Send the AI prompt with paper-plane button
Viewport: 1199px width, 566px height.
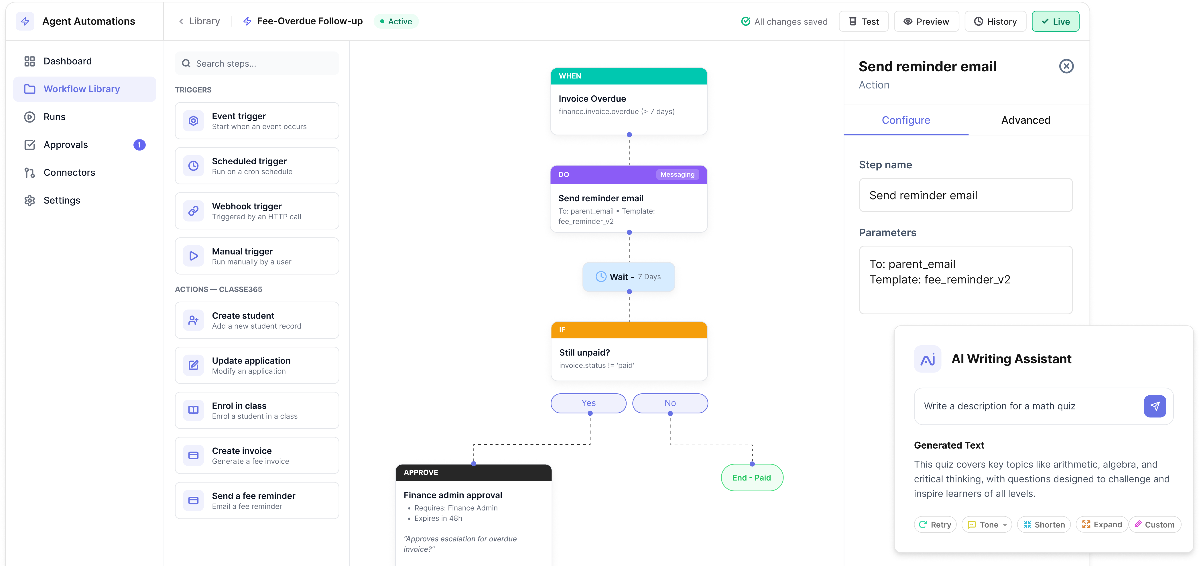(x=1155, y=406)
